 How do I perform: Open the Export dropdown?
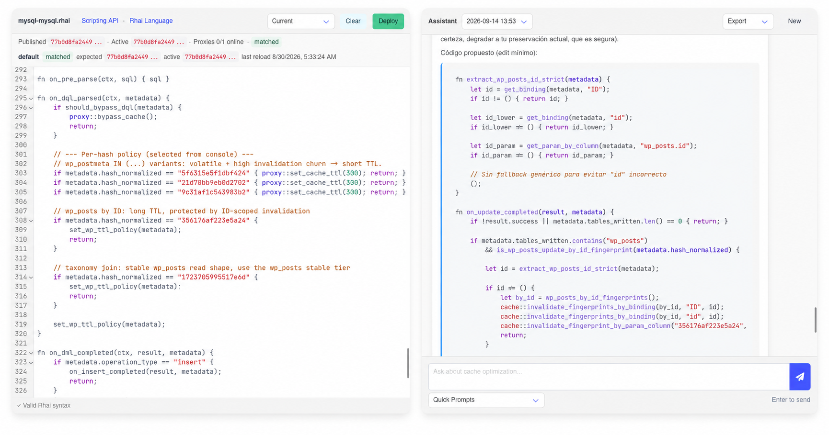tap(748, 21)
